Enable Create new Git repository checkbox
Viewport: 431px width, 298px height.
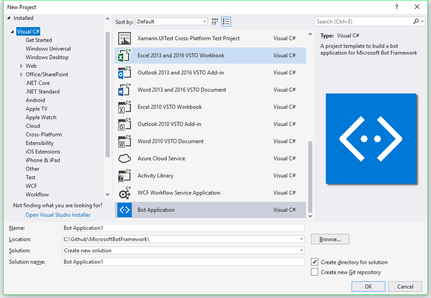click(315, 272)
